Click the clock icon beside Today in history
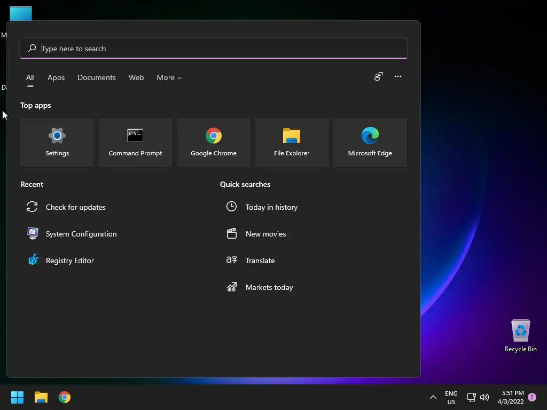 [231, 207]
